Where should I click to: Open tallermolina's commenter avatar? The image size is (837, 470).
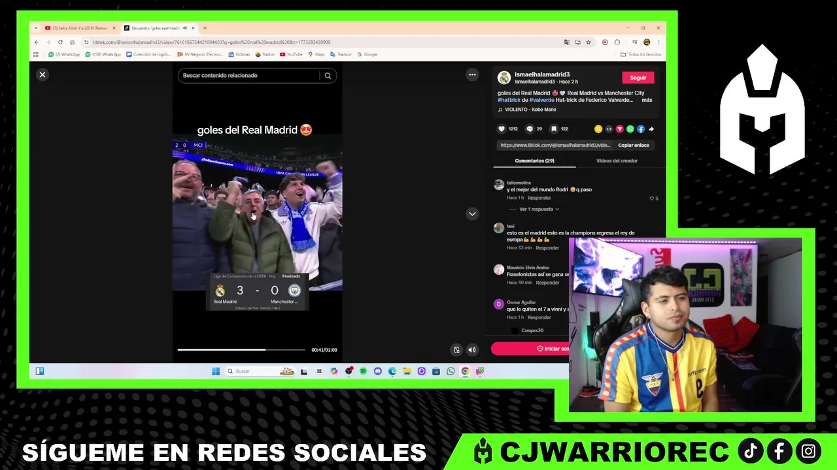499,185
